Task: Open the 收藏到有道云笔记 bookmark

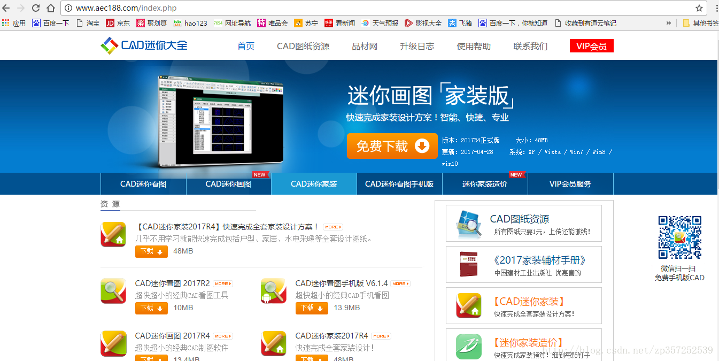Action: tap(586, 23)
